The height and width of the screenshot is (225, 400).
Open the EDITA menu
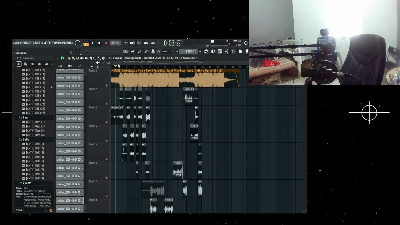[x=25, y=43]
